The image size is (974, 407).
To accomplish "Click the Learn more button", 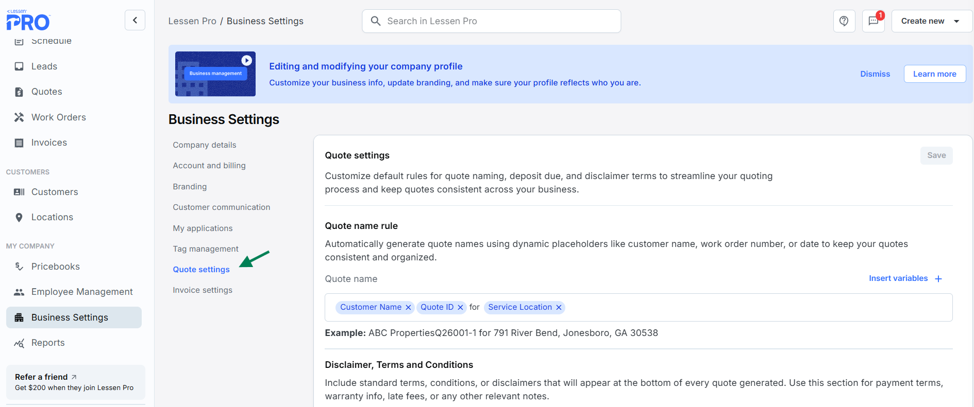I will pos(934,74).
